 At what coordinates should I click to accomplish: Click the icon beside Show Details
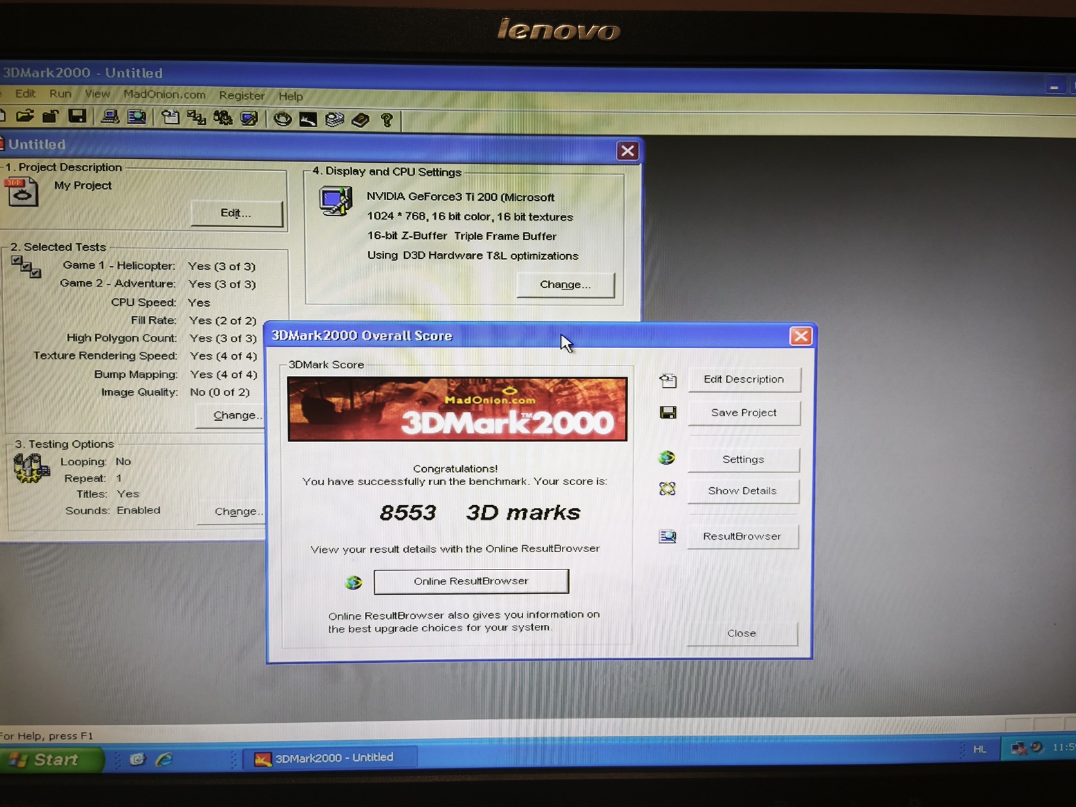pos(667,489)
